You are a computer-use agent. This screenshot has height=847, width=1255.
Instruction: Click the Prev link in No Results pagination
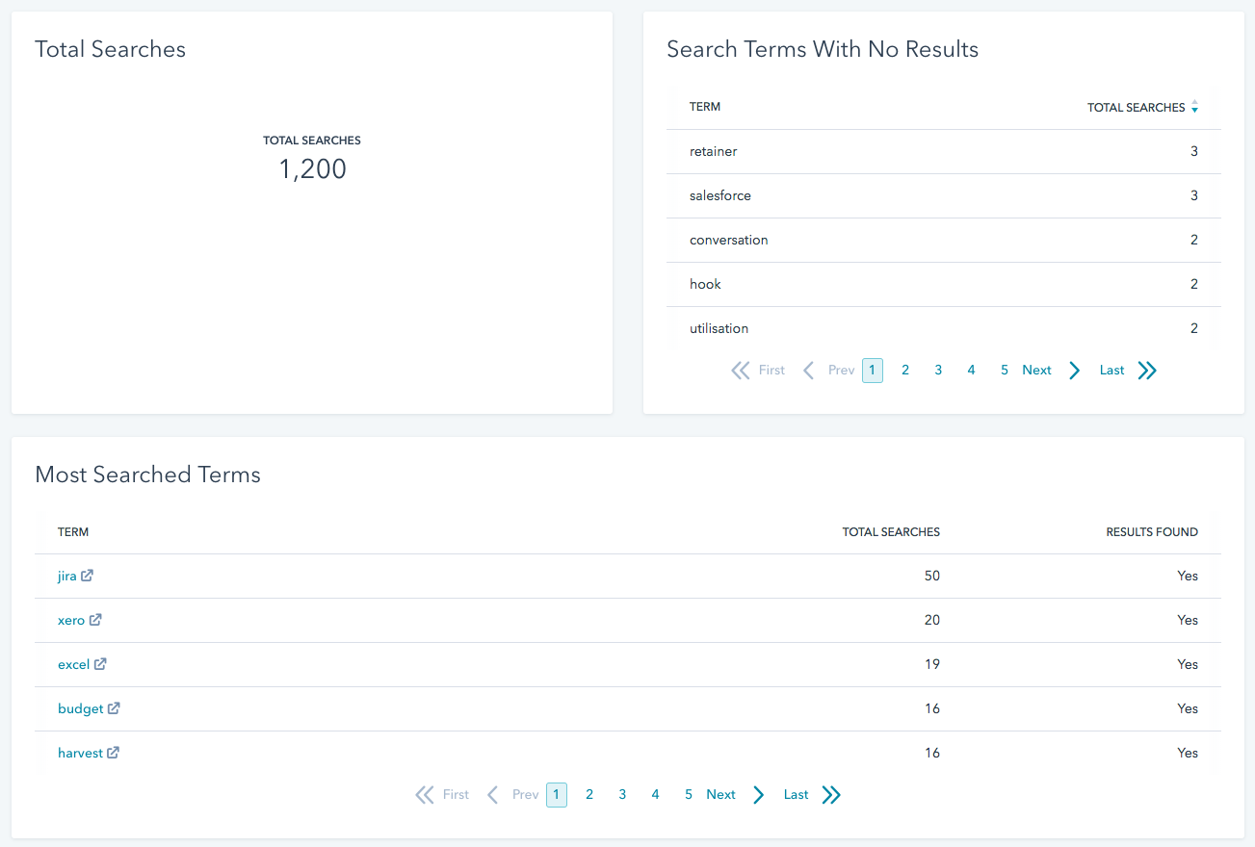[x=841, y=371]
